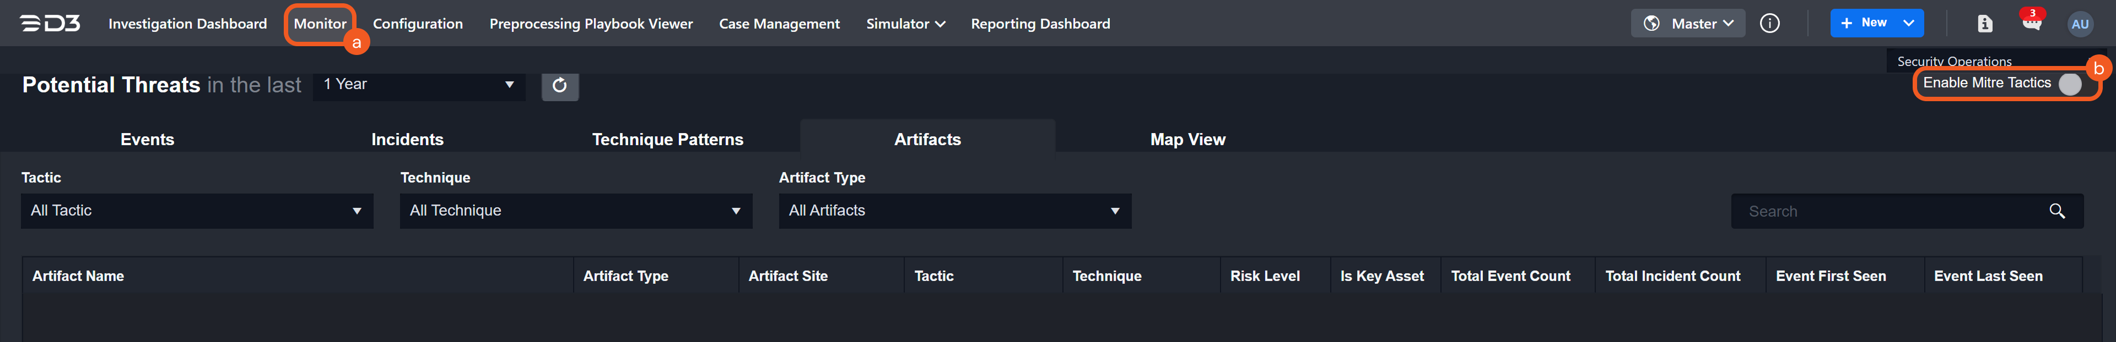The height and width of the screenshot is (342, 2116).
Task: Click the magnifier icon in the Search box
Action: click(2056, 212)
